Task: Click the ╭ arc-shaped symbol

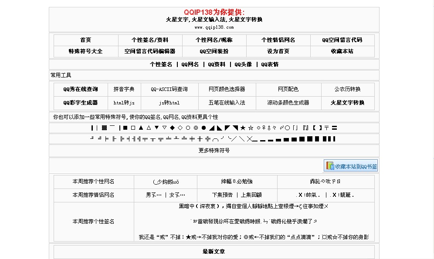Action: 216,139
